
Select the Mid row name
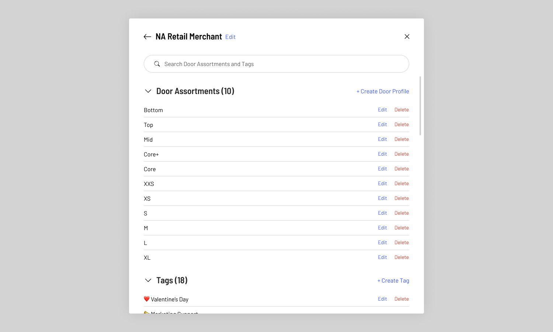148,140
